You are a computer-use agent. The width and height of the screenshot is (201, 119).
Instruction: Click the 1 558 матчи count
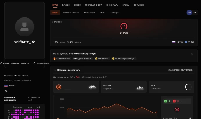coord(59,42)
